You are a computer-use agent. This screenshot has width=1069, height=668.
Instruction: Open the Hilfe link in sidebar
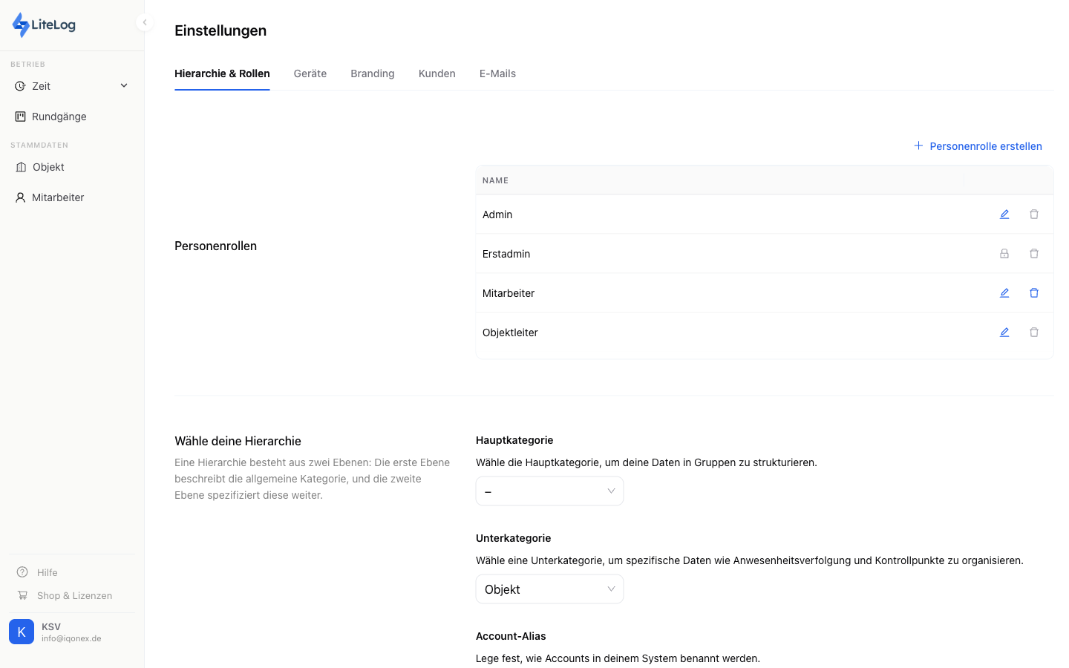(47, 572)
